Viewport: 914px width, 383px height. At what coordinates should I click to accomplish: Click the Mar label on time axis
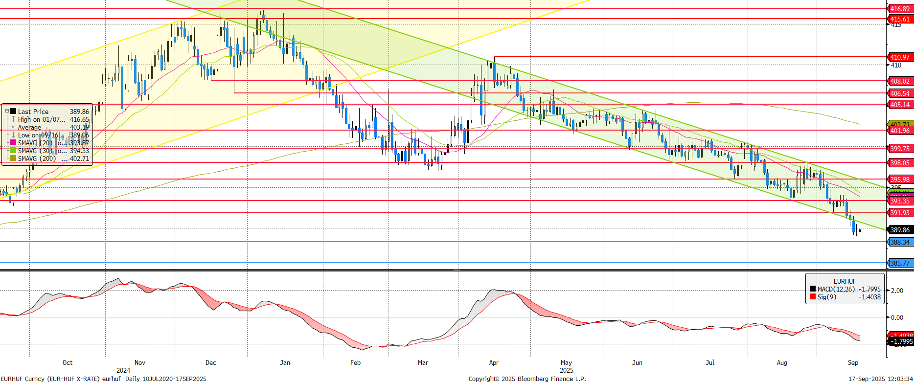pos(423,362)
